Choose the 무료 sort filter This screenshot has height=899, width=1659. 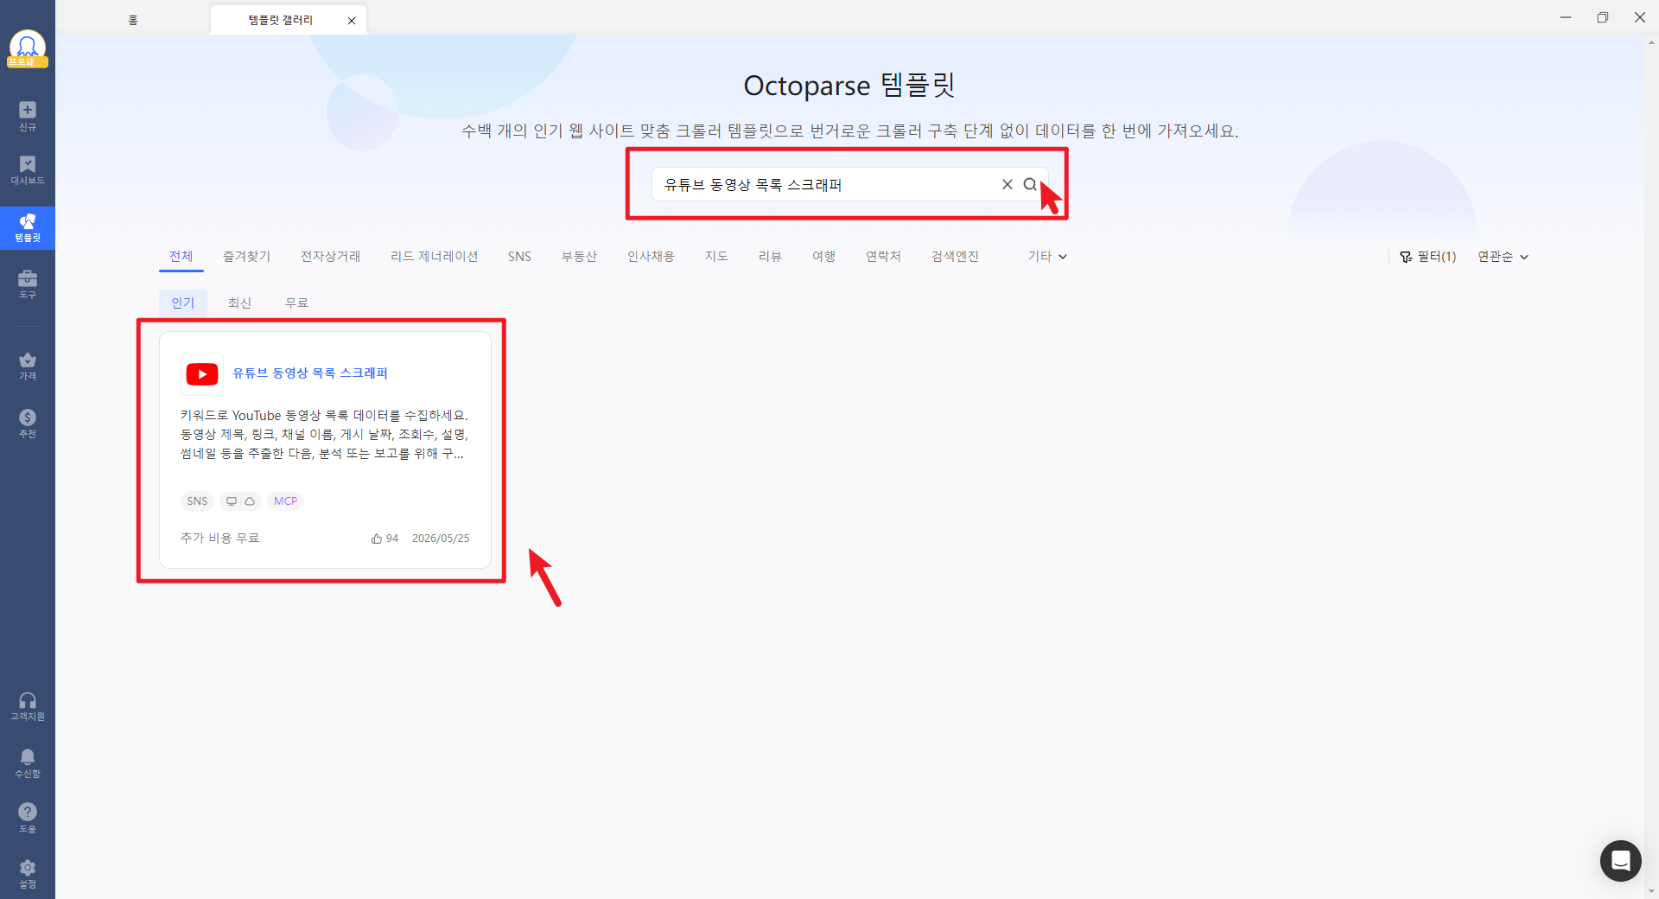pos(296,303)
